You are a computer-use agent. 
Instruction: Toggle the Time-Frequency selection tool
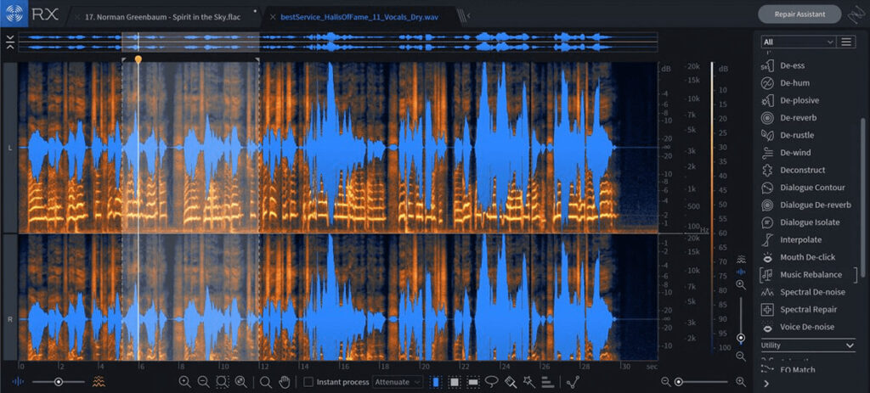(x=455, y=382)
